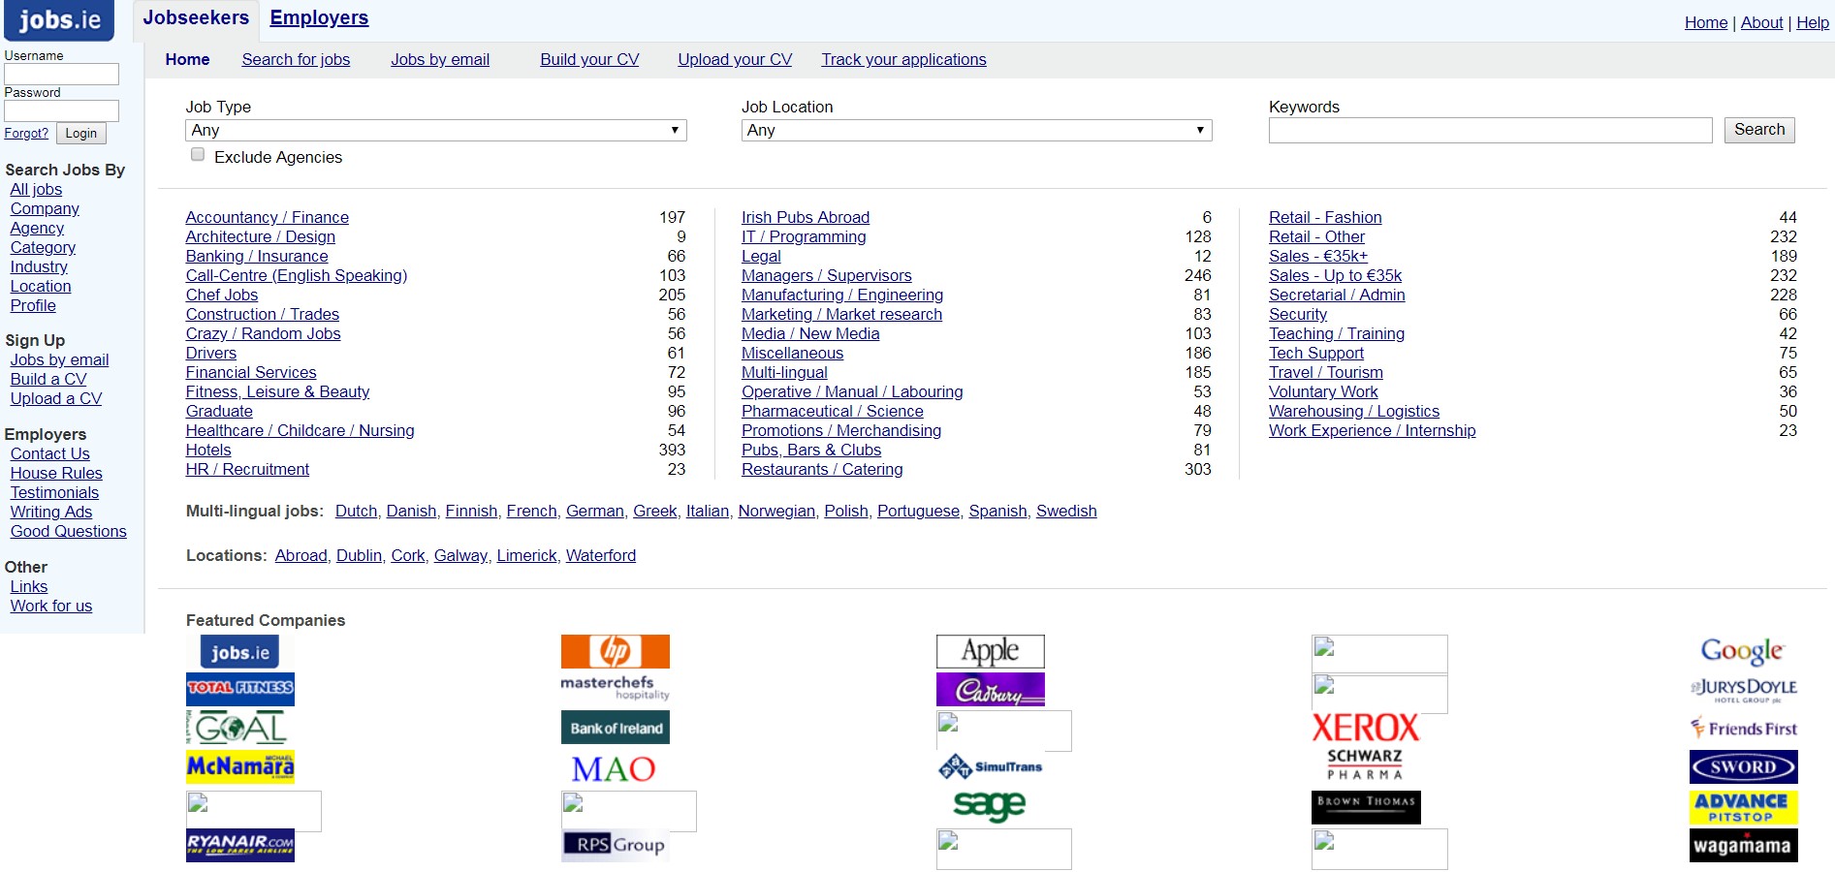Open the HP company logo

[x=616, y=651]
